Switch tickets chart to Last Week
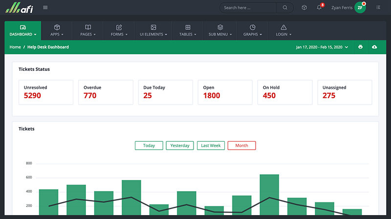 211,146
